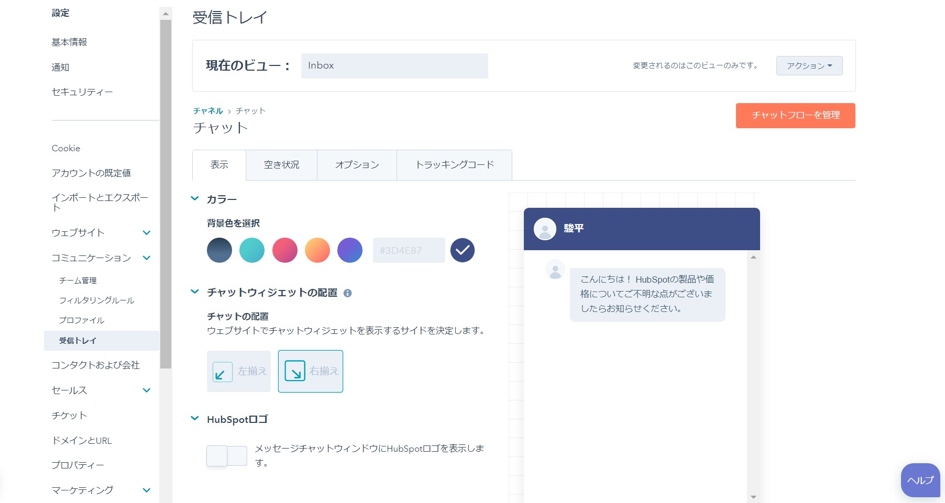Screen dimensions: 945x503
Task: Click the avatar beside the chat message
Action: click(x=555, y=270)
